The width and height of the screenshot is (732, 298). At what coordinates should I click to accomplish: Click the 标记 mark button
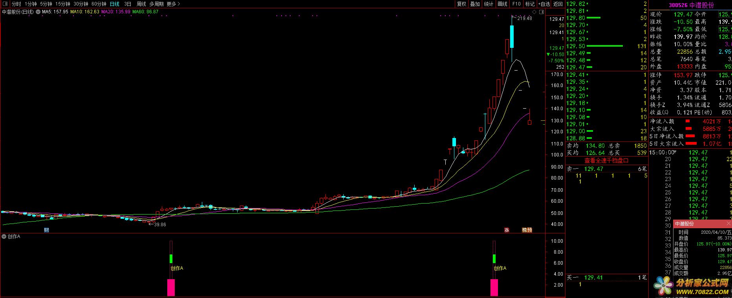(530, 4)
